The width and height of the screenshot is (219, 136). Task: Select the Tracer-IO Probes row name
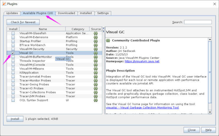pyautogui.click(x=32, y=88)
